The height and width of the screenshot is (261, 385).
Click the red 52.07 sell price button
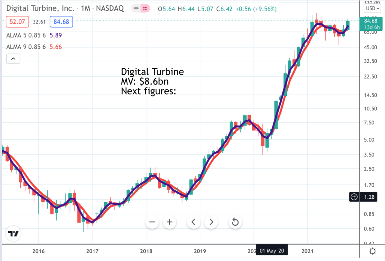pos(17,21)
